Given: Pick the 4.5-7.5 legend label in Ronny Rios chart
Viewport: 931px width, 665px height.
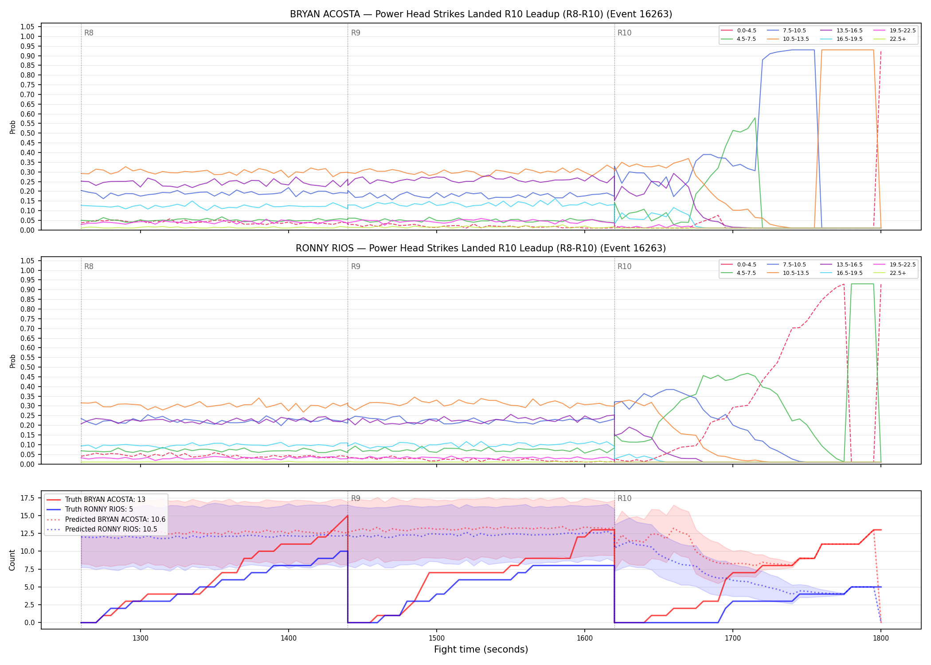Looking at the screenshot, I should (747, 273).
